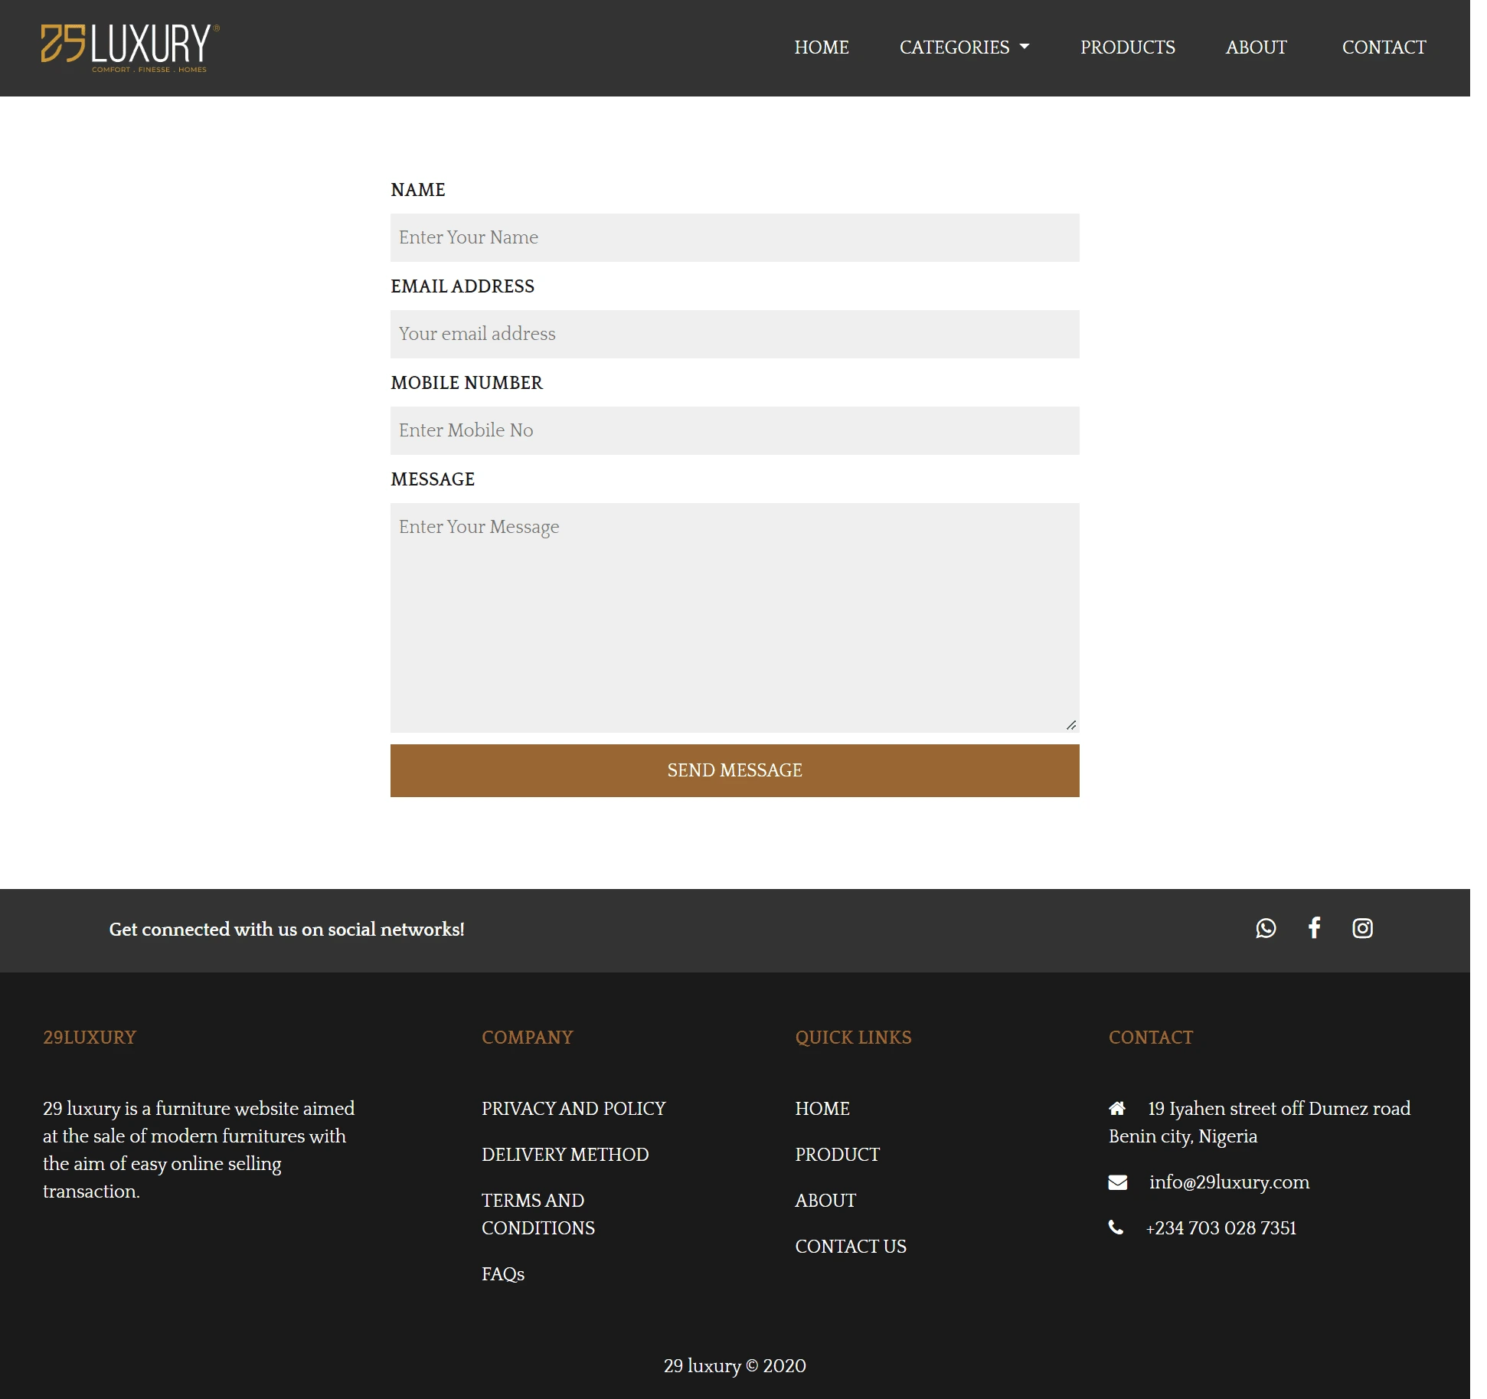
Task: Click the home address icon in footer
Action: (x=1117, y=1108)
